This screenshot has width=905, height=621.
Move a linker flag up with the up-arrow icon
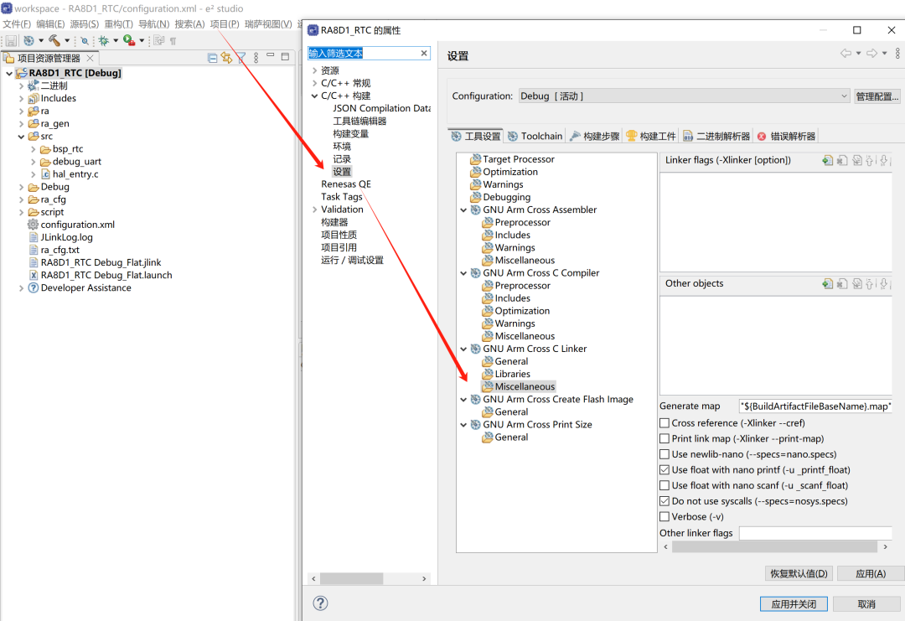pos(869,159)
